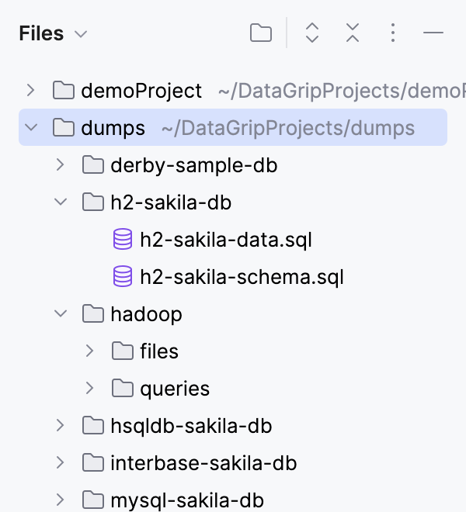Select h2-sakila-db folder name
The height and width of the screenshot is (512, 466).
[x=171, y=202]
